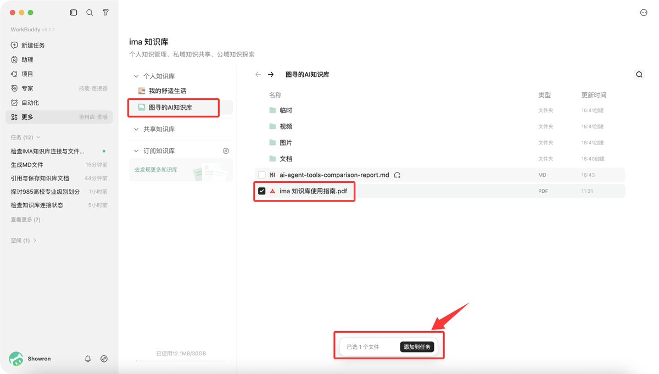Expand the 任务 (12) list dropdown

click(38, 137)
